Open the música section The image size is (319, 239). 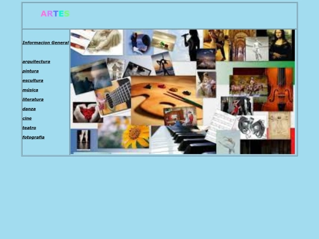(x=30, y=90)
